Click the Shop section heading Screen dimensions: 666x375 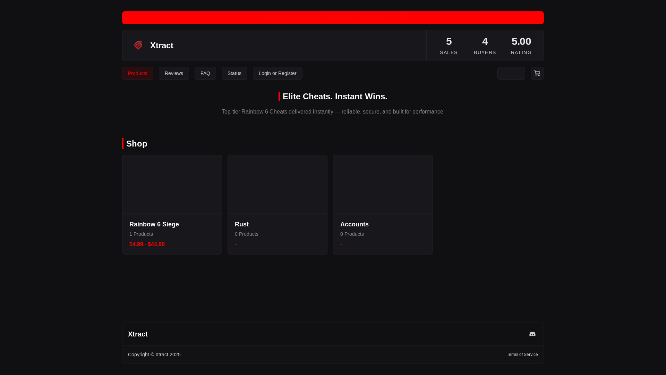(x=137, y=144)
